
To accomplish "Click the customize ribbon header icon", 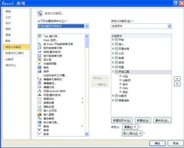I will 40,13.
